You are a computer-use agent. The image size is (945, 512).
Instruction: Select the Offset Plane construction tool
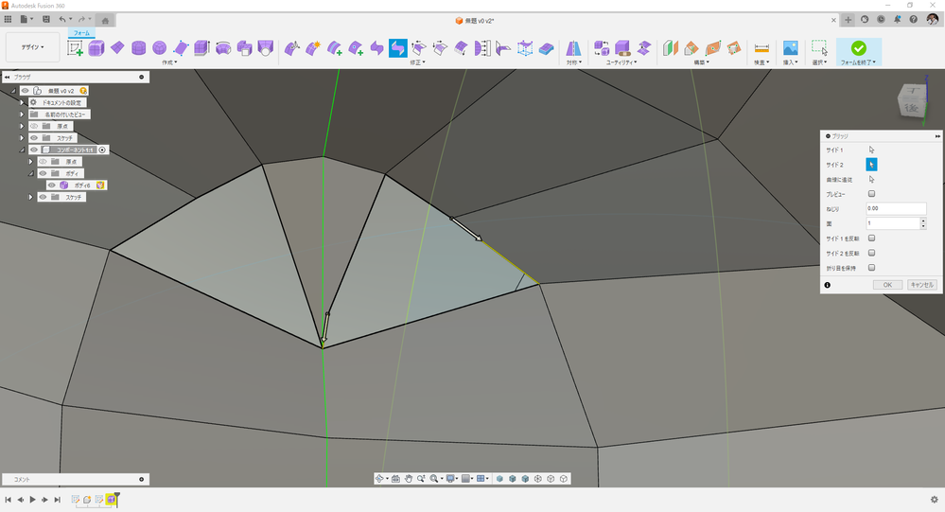coord(671,48)
